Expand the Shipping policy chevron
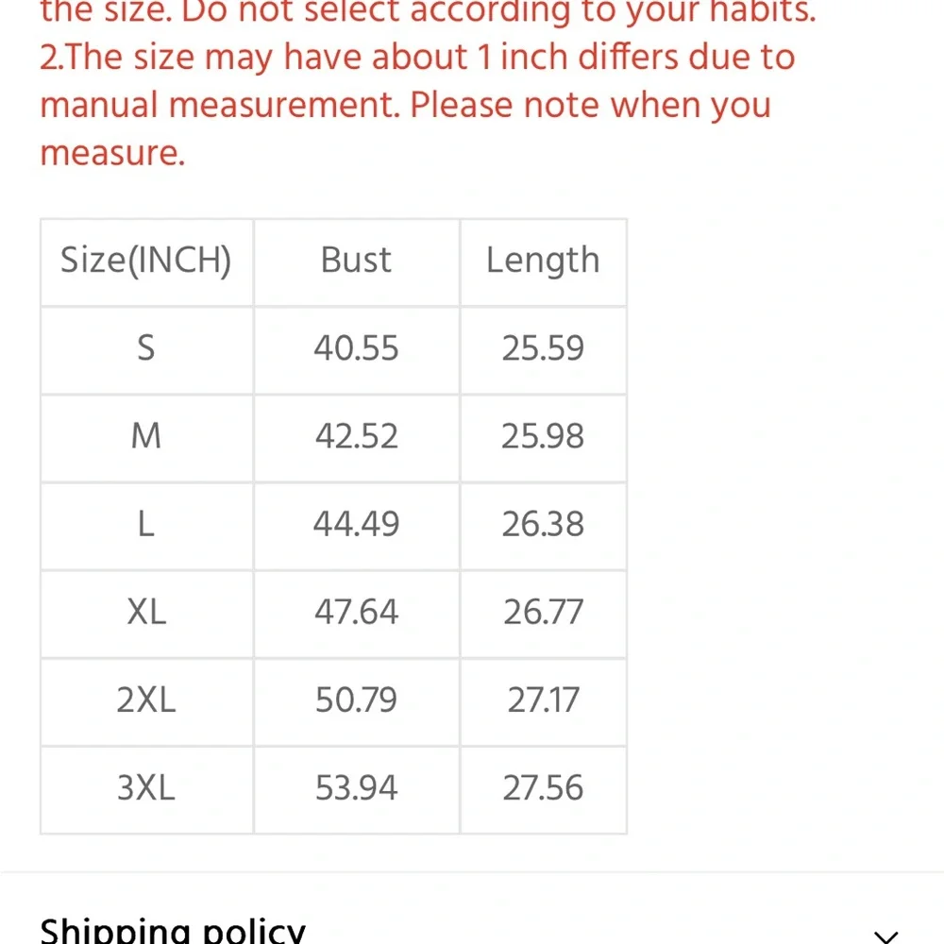Screen dimensions: 944x944 (886, 936)
